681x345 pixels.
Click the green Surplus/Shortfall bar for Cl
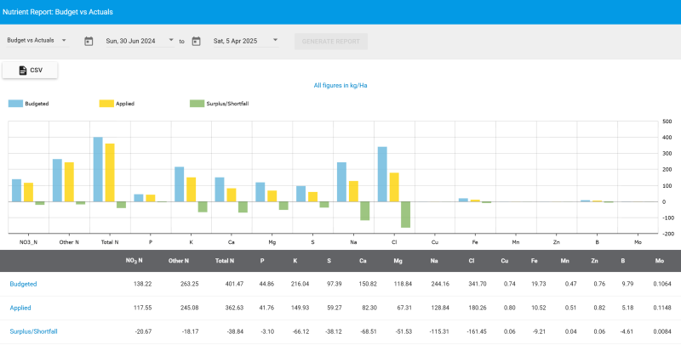(x=406, y=214)
